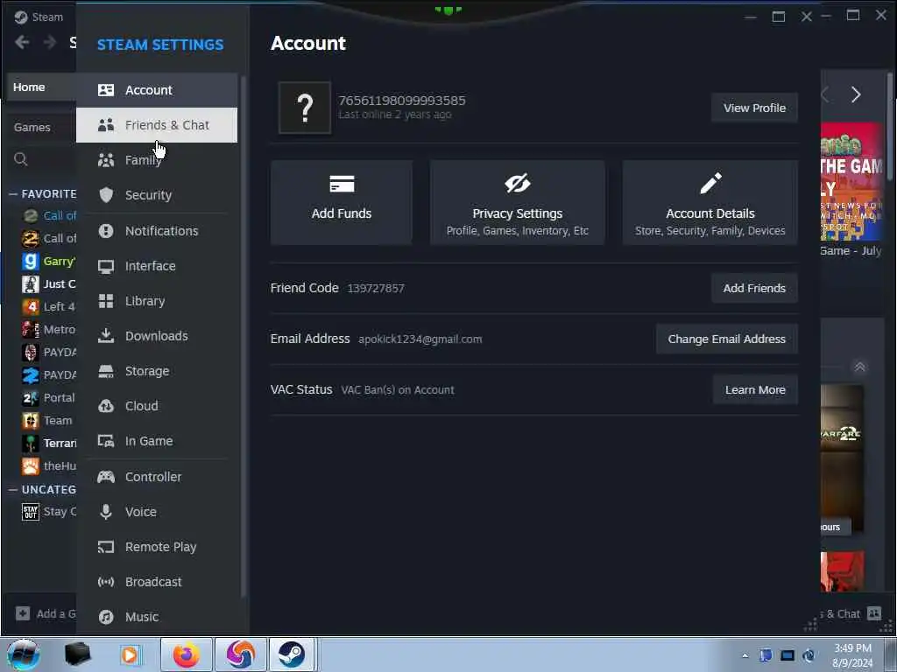The image size is (897, 672).
Task: Open the Games dropdown in library
Action: 40,127
